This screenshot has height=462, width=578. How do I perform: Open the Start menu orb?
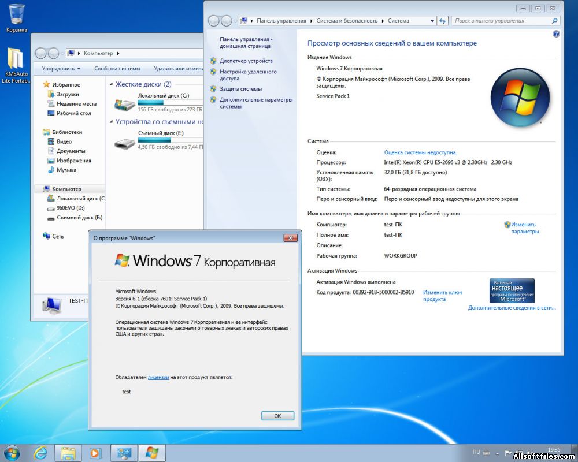click(x=12, y=453)
